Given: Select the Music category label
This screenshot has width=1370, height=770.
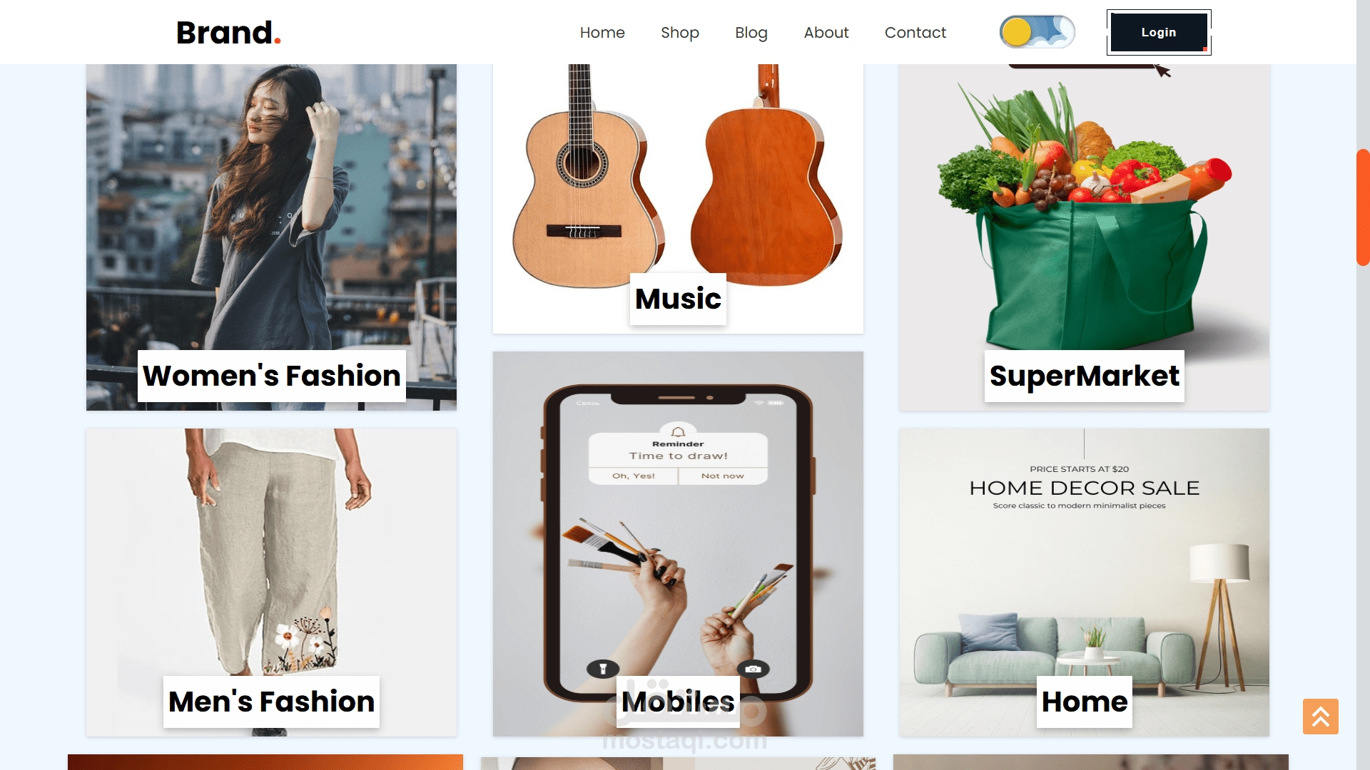Looking at the screenshot, I should [x=678, y=299].
